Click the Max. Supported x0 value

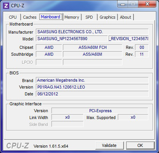[x=133, y=117]
